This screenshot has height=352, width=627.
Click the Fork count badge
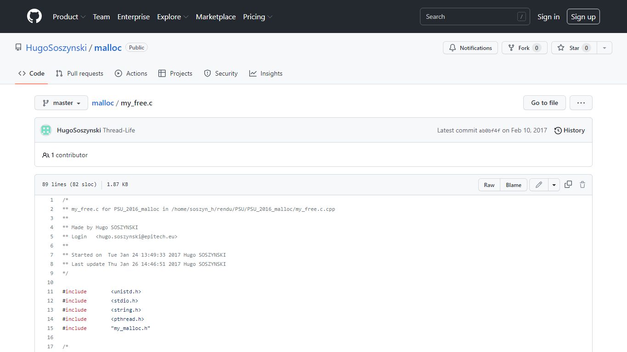(537, 48)
